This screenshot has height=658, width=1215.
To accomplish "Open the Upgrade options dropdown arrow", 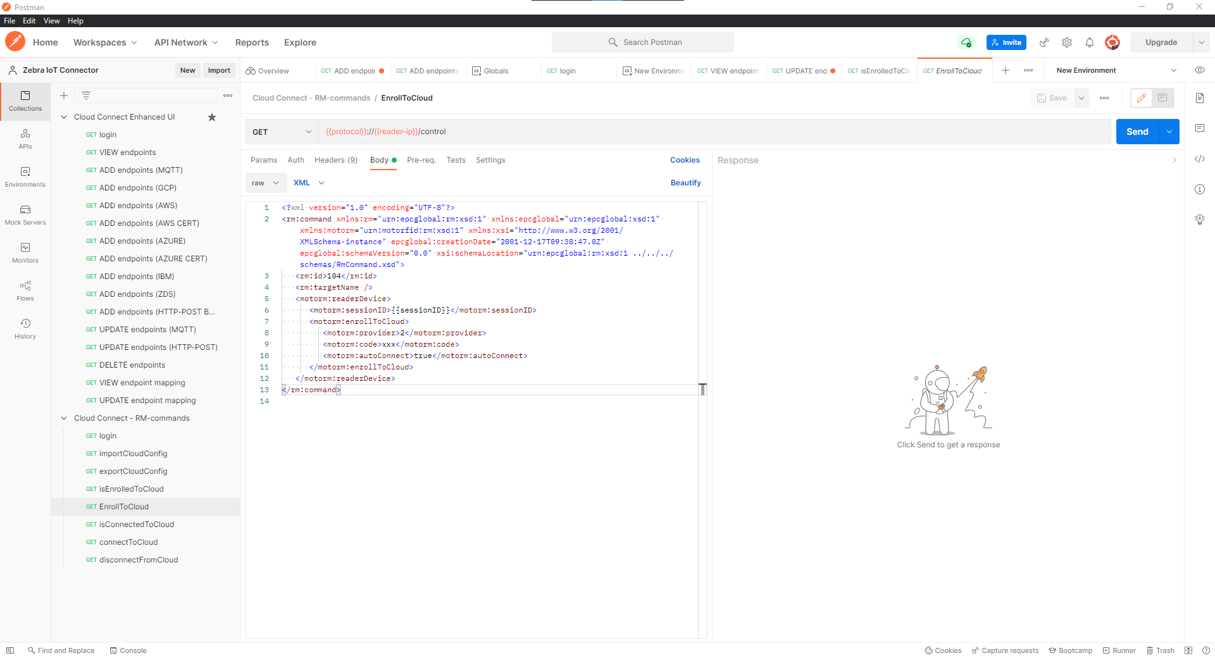I will pyautogui.click(x=1201, y=42).
